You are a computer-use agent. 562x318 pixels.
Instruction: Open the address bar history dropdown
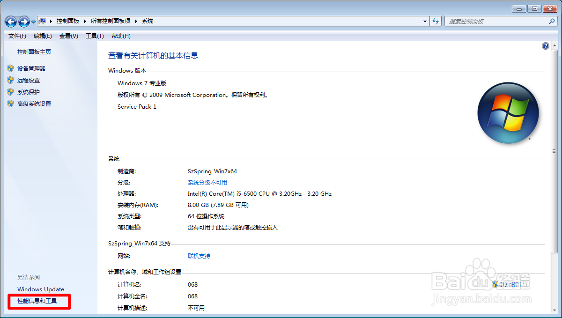[x=425, y=22]
